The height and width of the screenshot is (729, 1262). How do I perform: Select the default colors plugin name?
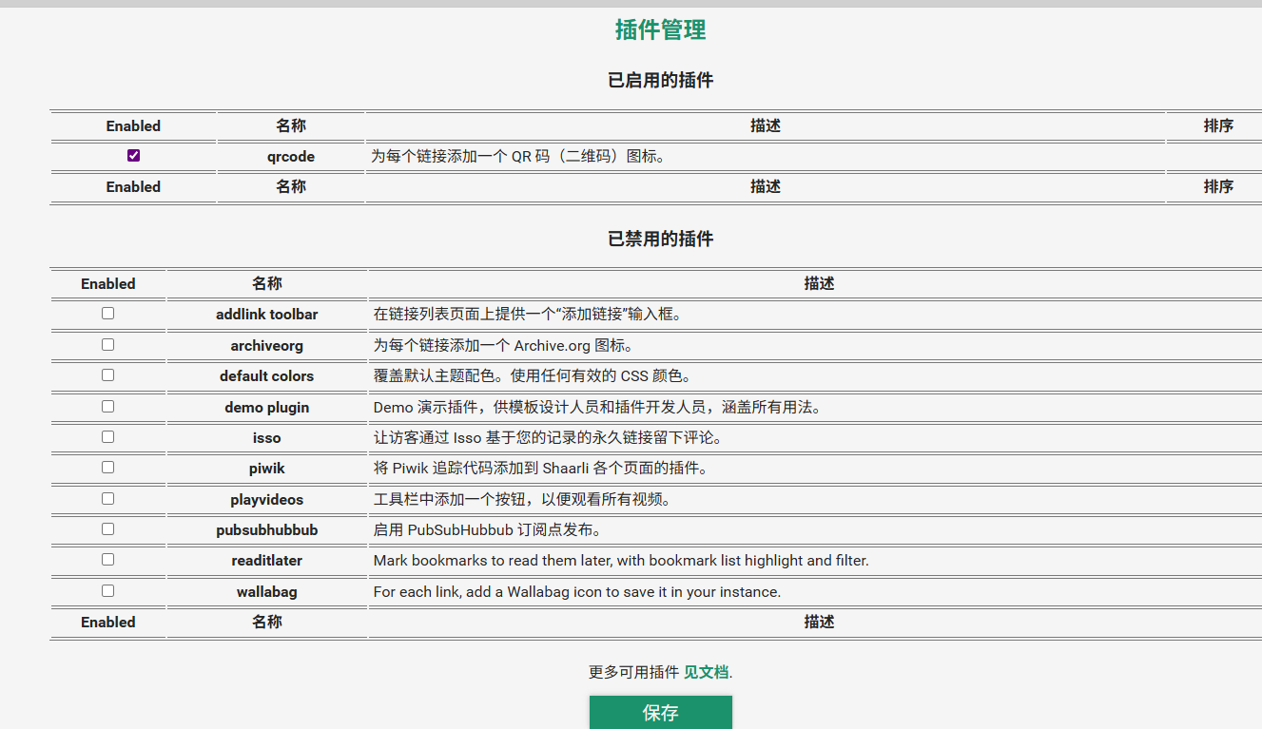pyautogui.click(x=267, y=376)
